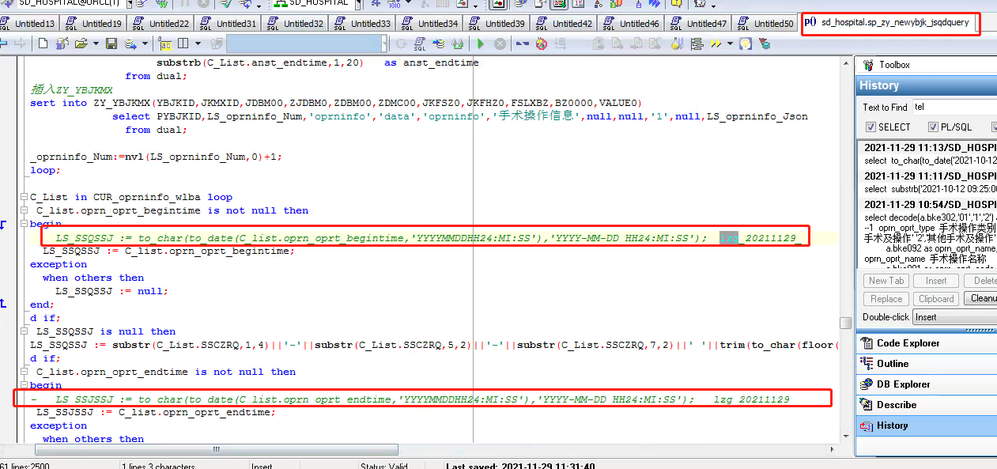This screenshot has height=469, width=997.
Task: Switch to Untitled32 SQL tab
Action: 294,24
